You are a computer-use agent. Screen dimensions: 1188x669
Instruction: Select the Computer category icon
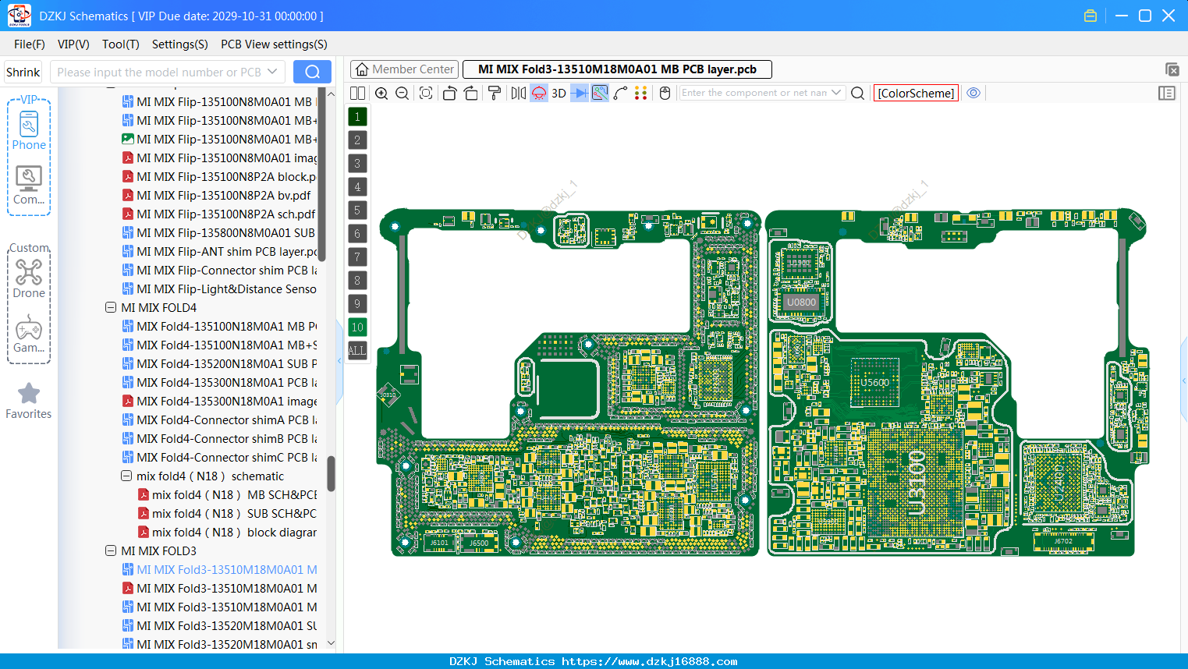pos(29,185)
